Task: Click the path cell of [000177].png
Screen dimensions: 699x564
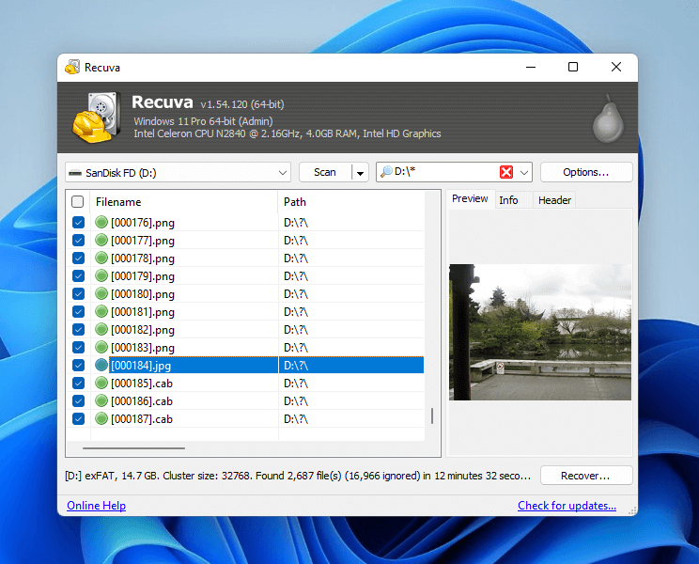Action: (x=351, y=240)
